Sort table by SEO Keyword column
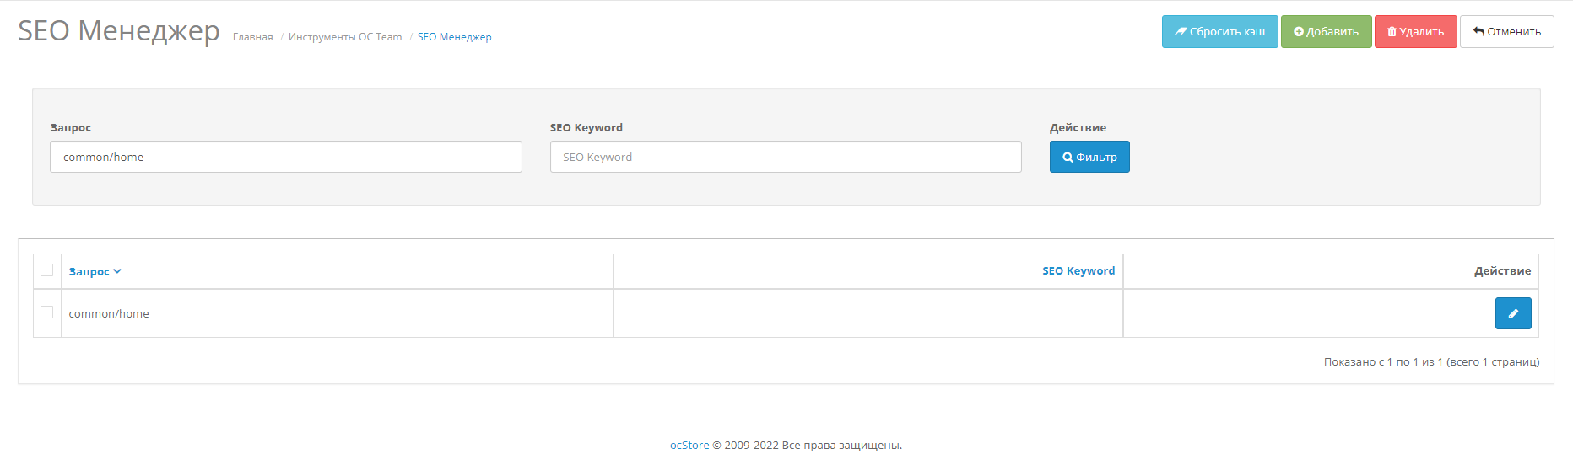The width and height of the screenshot is (1573, 454). (1078, 271)
